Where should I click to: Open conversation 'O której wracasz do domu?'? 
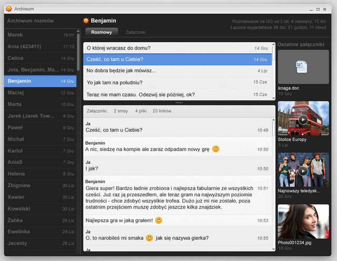pyautogui.click(x=177, y=48)
